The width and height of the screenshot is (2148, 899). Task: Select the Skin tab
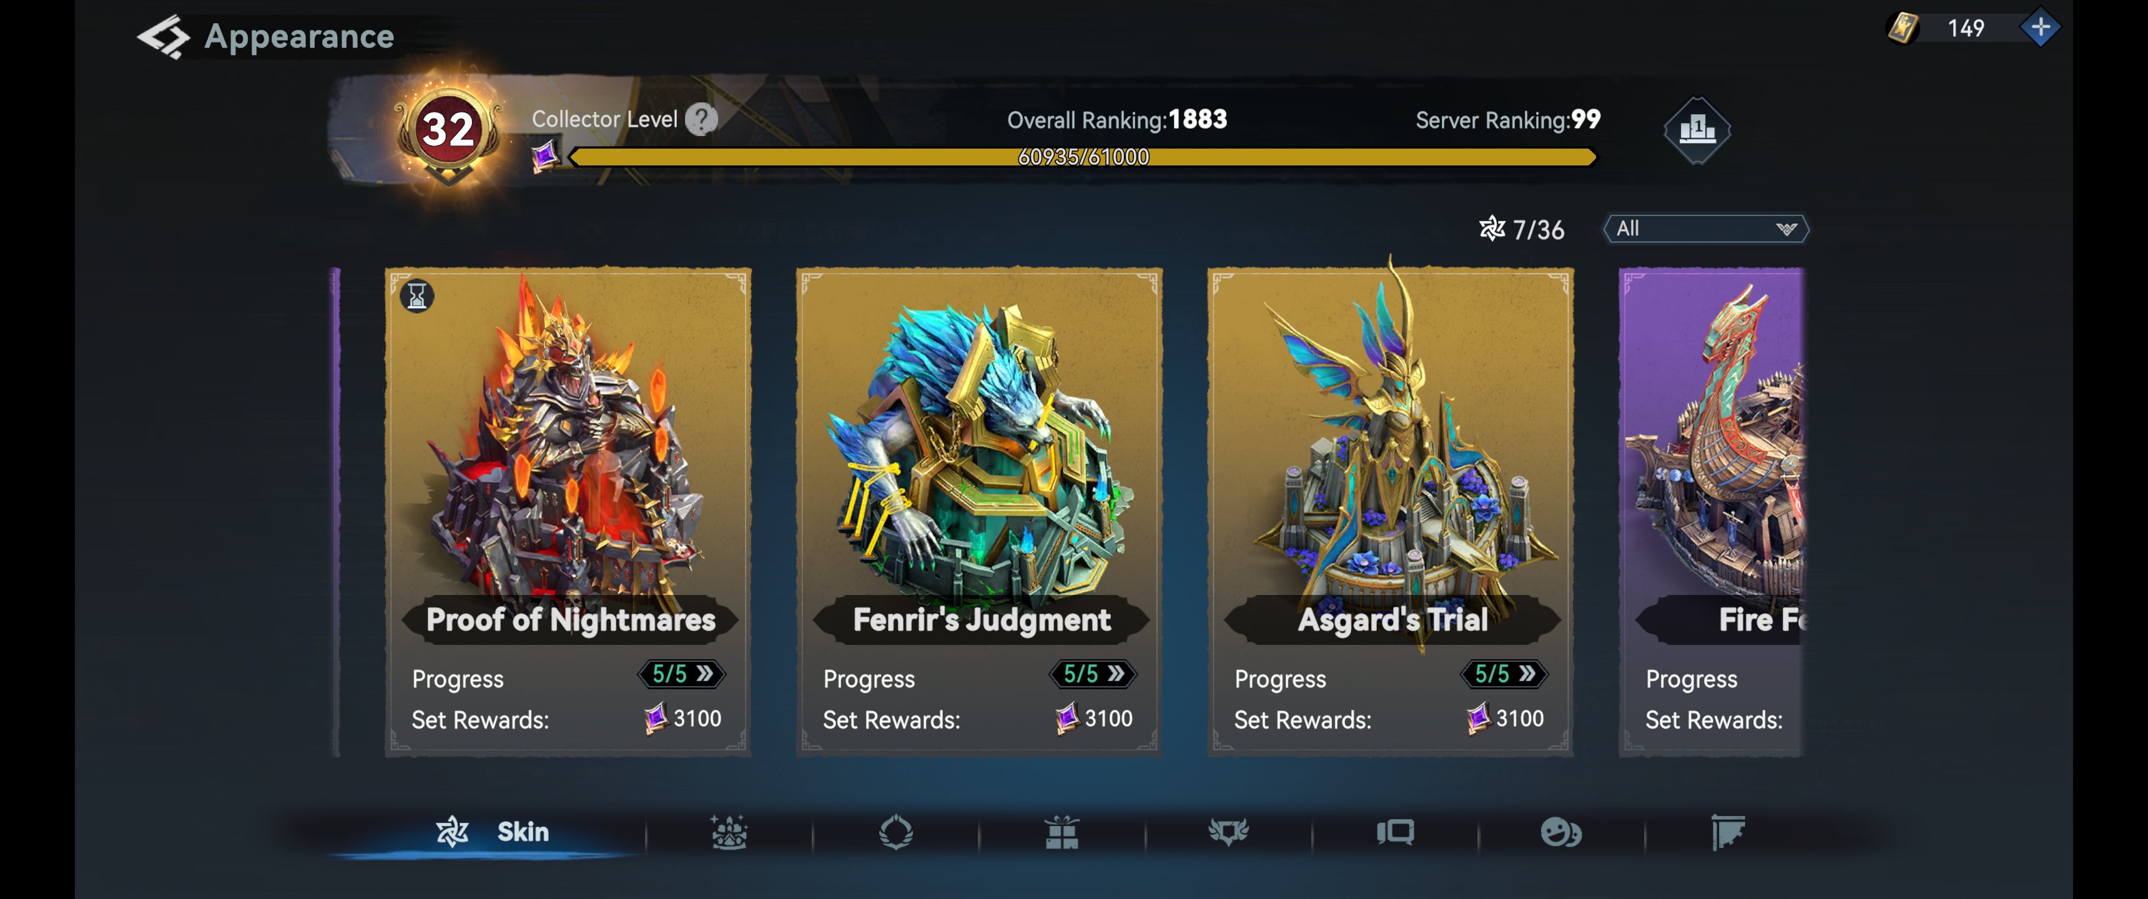point(492,832)
